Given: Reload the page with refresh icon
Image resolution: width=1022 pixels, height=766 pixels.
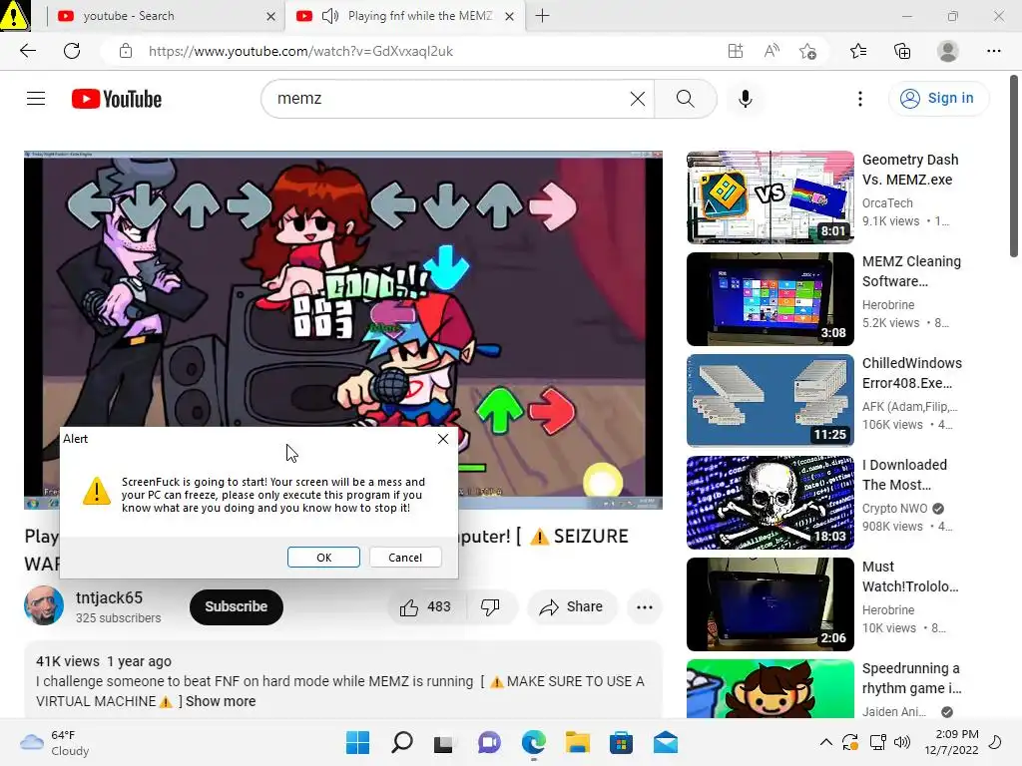Looking at the screenshot, I should point(72,51).
